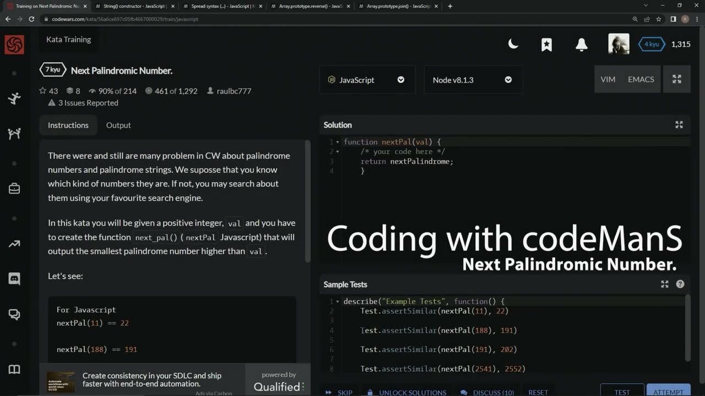The width and height of the screenshot is (705, 396).
Task: Open the JavaScript language dropdown
Action: [367, 80]
